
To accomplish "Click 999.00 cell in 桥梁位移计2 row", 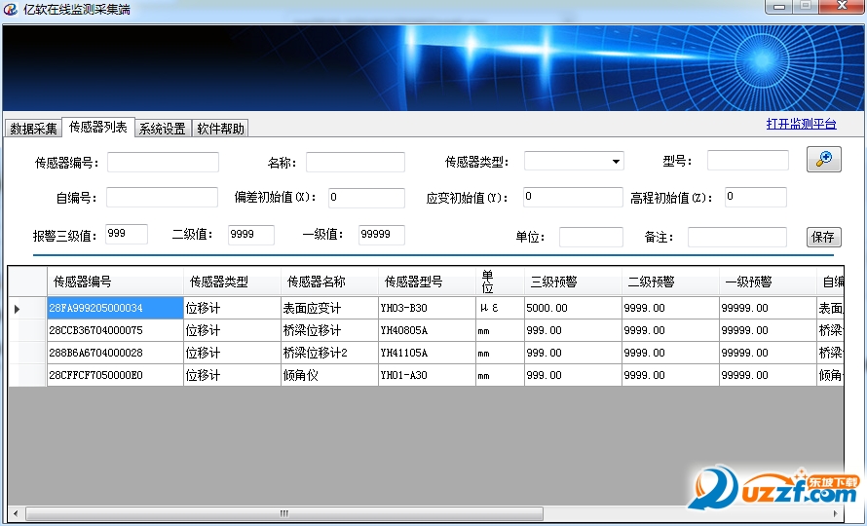I will 573,353.
